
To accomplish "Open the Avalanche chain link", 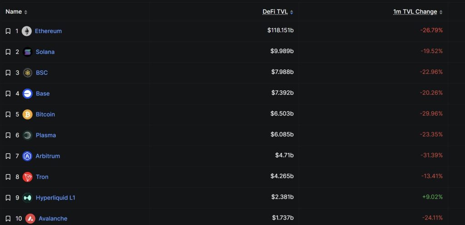I will [53, 219].
